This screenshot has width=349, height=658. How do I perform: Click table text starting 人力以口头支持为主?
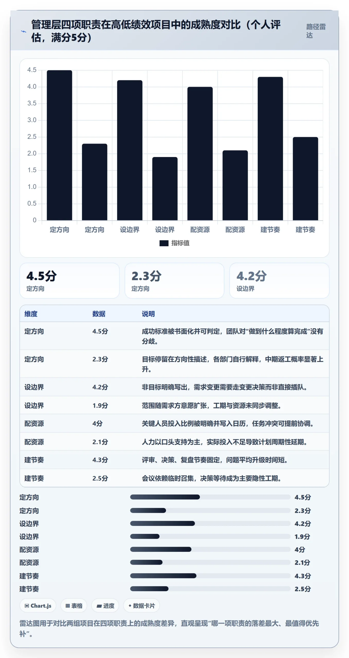click(x=225, y=442)
